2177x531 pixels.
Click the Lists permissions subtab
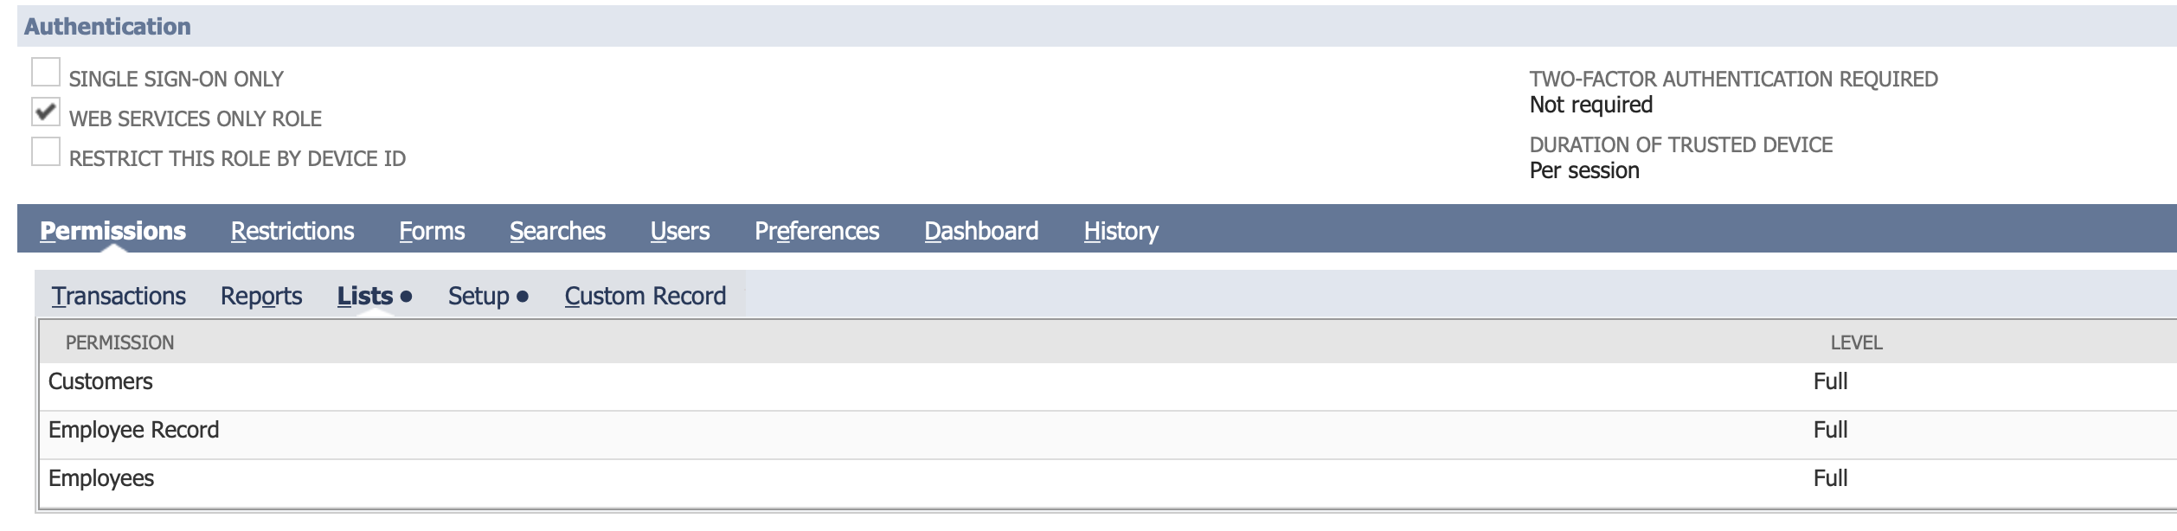click(x=365, y=296)
